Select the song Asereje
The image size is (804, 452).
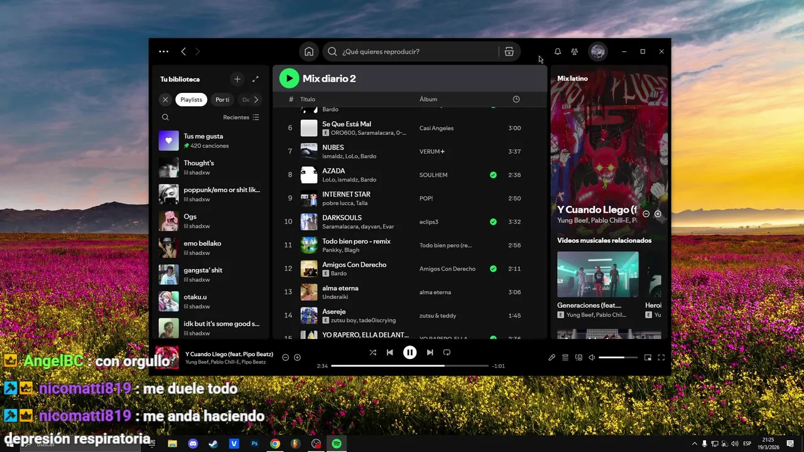click(334, 311)
